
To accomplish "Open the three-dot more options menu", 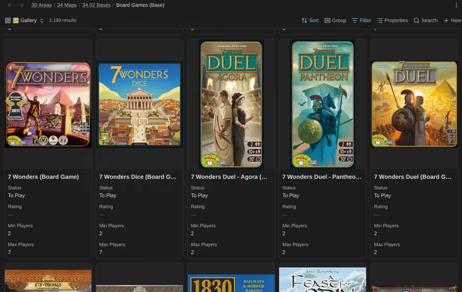I will pyautogui.click(x=456, y=5).
